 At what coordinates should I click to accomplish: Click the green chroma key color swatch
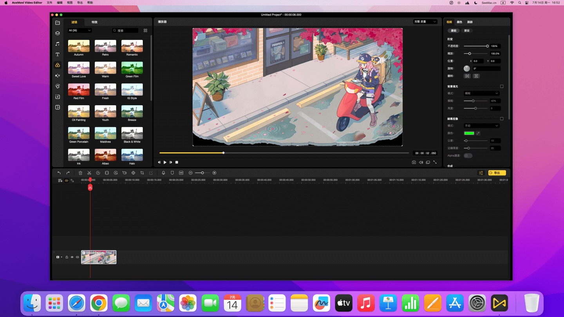469,133
